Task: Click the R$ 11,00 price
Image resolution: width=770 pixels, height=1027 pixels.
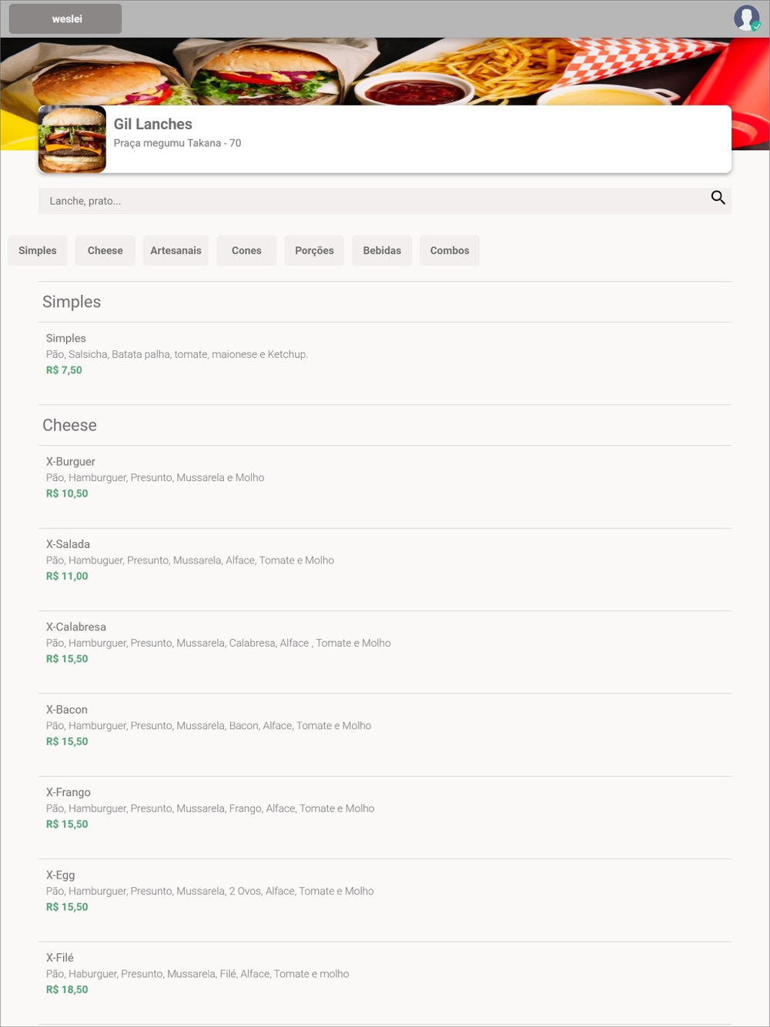Action: pos(67,576)
